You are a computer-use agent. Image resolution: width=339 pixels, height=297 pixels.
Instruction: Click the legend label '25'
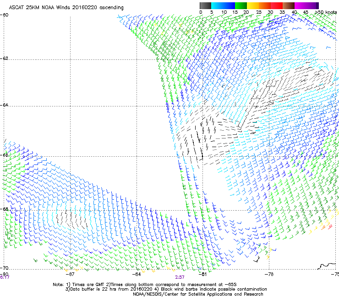[x=259, y=12]
